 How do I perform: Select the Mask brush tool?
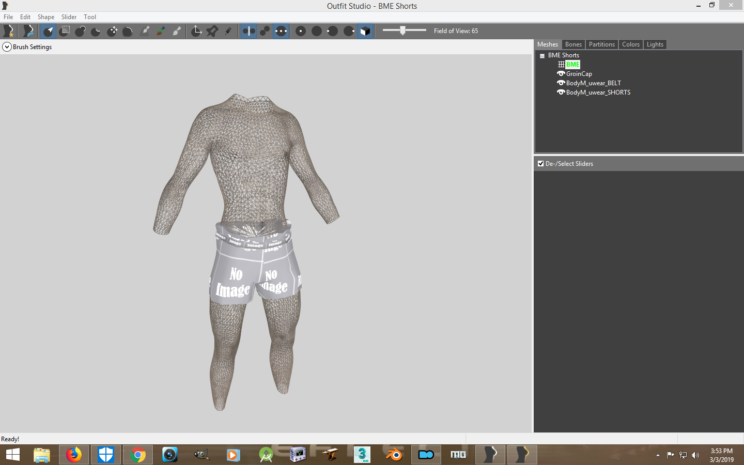[x=64, y=31]
